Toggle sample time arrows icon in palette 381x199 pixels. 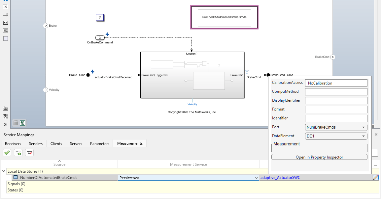pyautogui.click(x=5, y=15)
